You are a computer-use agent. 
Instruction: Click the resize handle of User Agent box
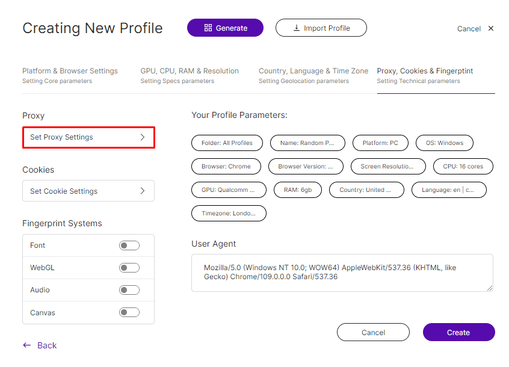(490, 288)
